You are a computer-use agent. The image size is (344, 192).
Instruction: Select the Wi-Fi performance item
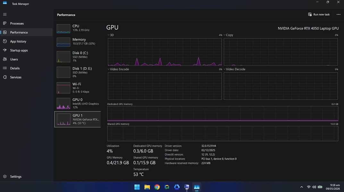pos(78,88)
